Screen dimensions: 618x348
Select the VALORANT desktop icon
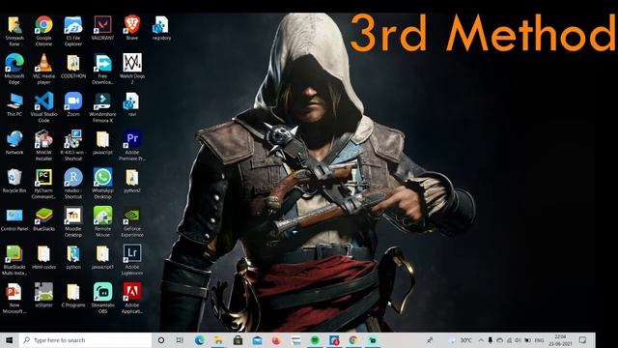pos(102,28)
